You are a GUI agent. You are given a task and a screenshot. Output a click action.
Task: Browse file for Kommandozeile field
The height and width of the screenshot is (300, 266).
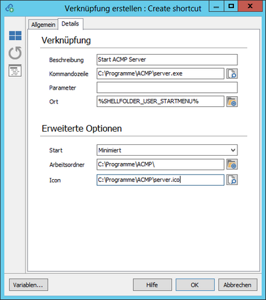point(232,73)
